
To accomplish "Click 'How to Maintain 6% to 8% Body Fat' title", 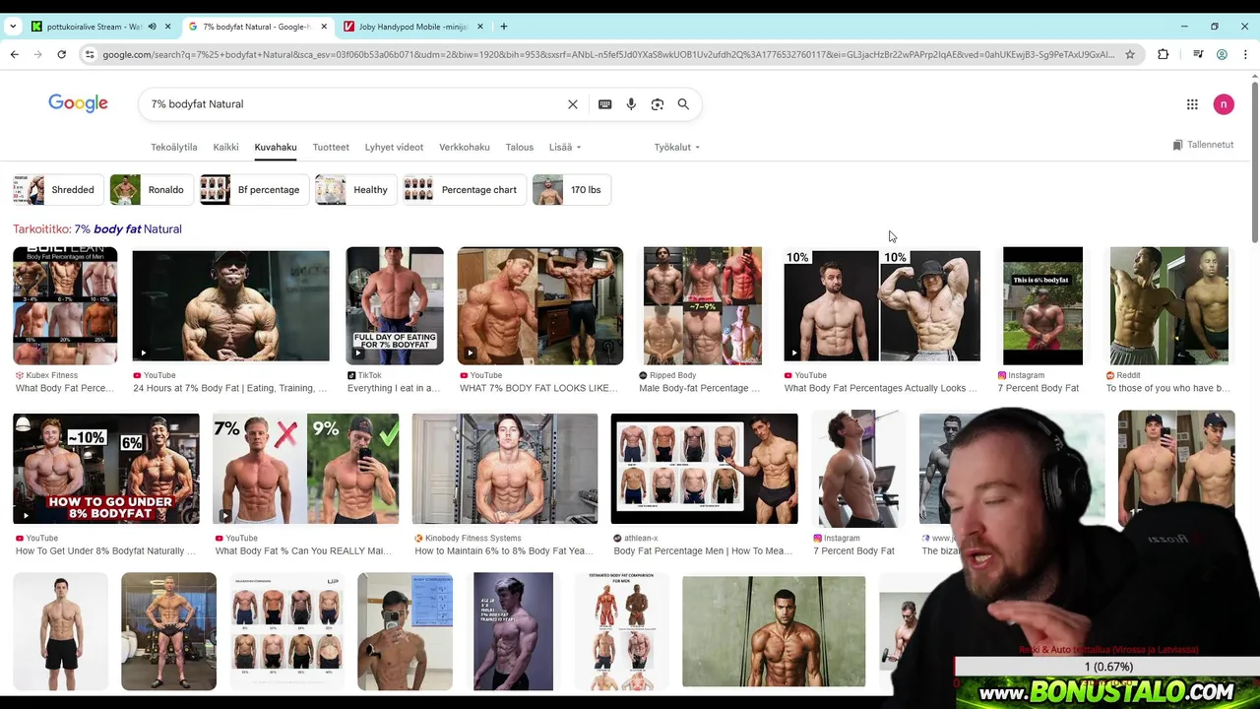I will coord(504,551).
